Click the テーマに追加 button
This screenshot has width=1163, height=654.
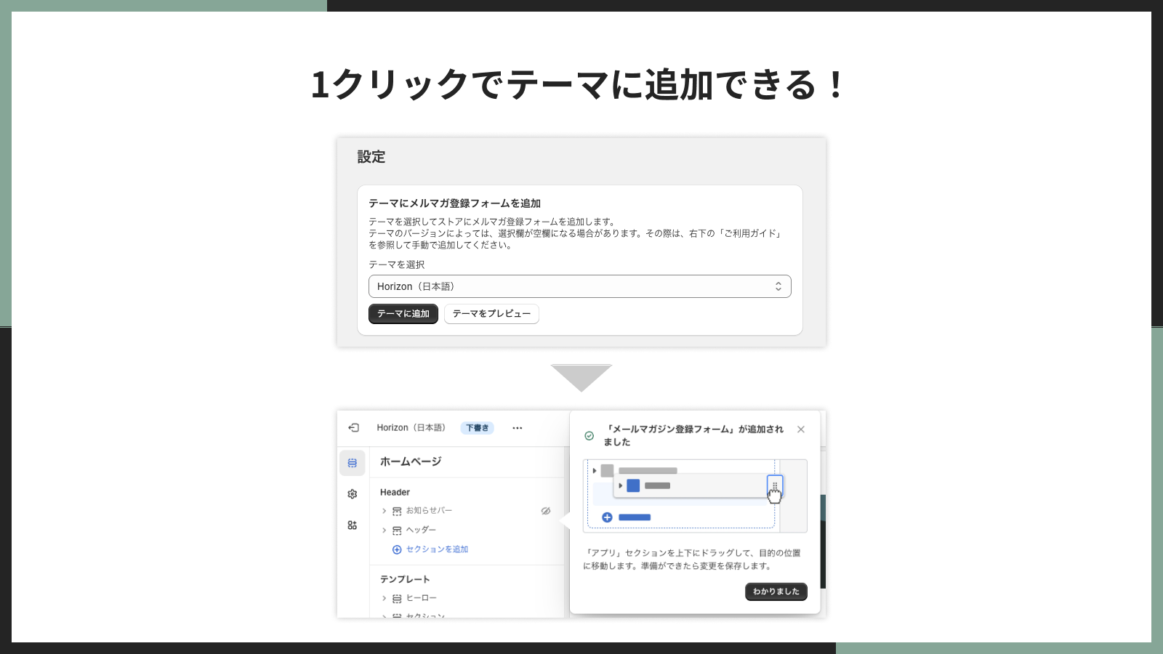pyautogui.click(x=403, y=314)
